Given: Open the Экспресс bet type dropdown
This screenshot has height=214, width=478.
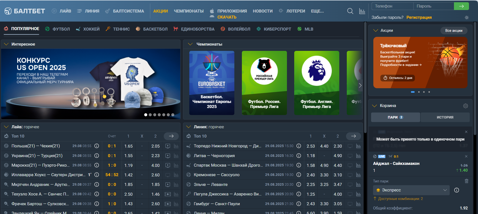Looking at the screenshot, I should (411, 190).
